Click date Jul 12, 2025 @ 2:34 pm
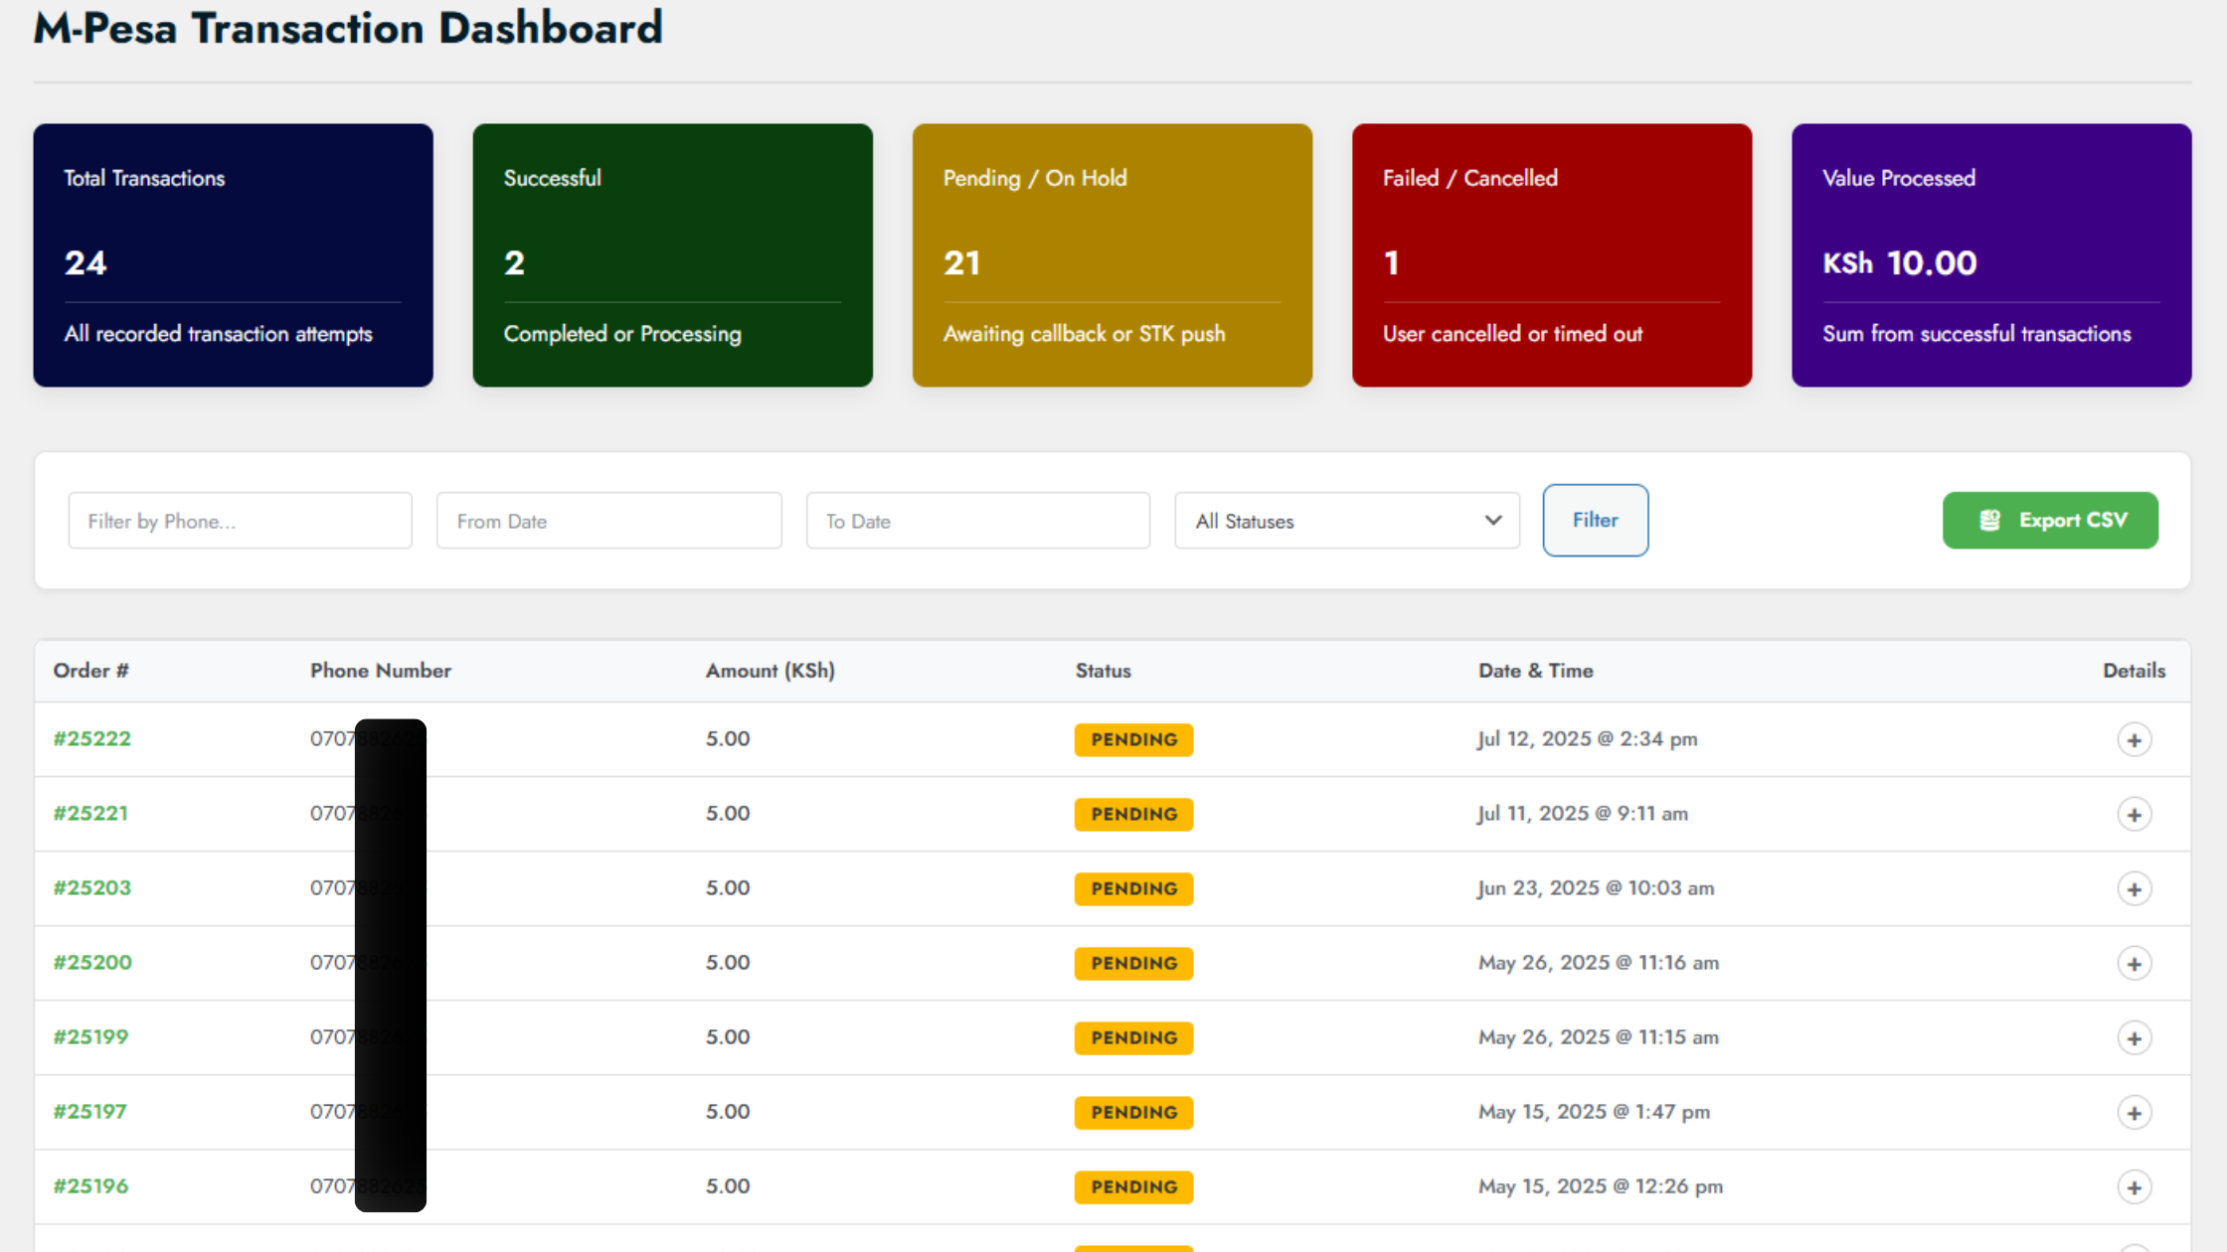 1588,739
